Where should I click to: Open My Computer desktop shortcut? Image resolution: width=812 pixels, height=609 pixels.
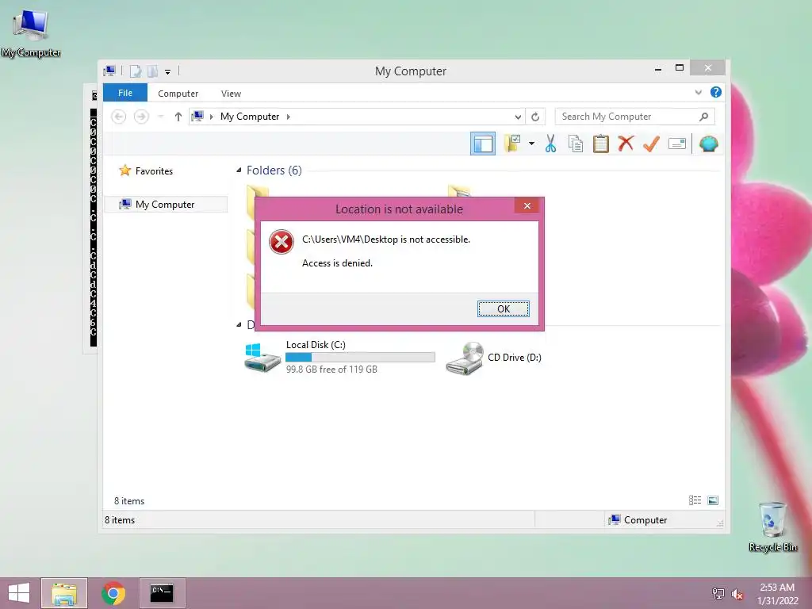pos(31,32)
